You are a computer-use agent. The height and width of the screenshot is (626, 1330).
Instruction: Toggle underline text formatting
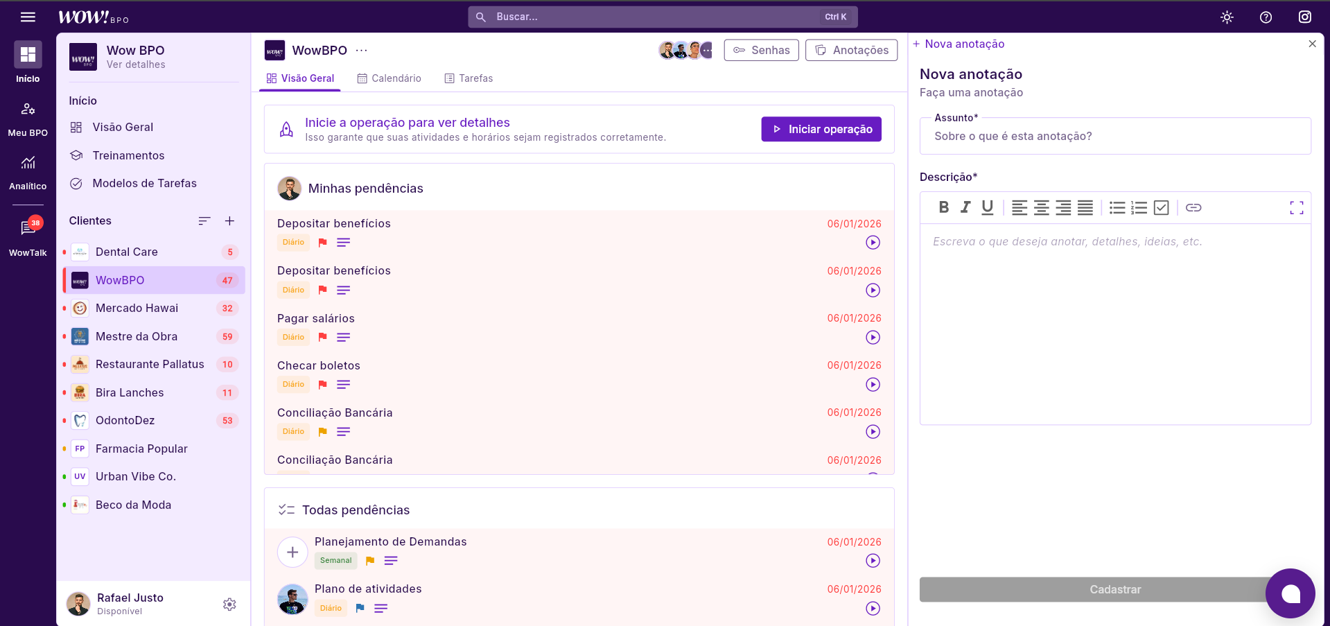987,207
